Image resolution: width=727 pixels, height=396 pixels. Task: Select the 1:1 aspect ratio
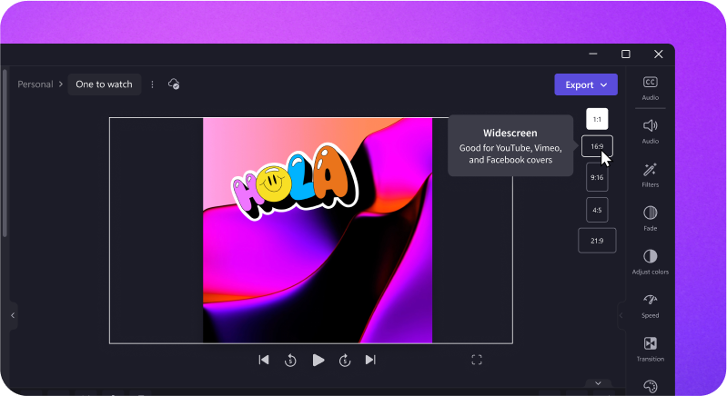point(597,119)
